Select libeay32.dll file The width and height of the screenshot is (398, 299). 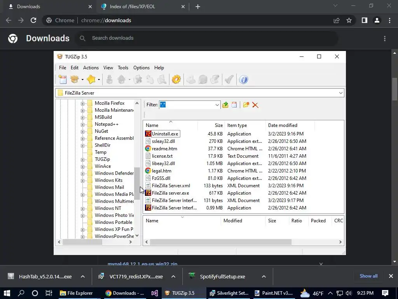[x=163, y=163]
